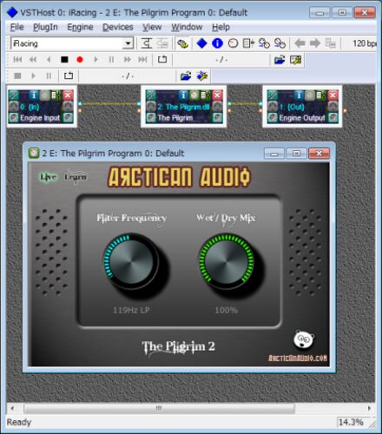Viewport: 382px width, 434px height.
Task: Select the Engine Input node label
Action: tap(40, 118)
